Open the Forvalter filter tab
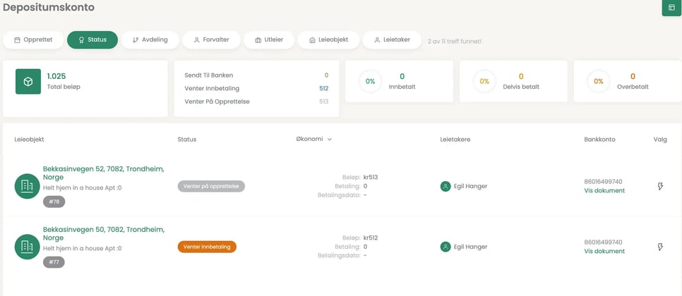 tap(211, 40)
